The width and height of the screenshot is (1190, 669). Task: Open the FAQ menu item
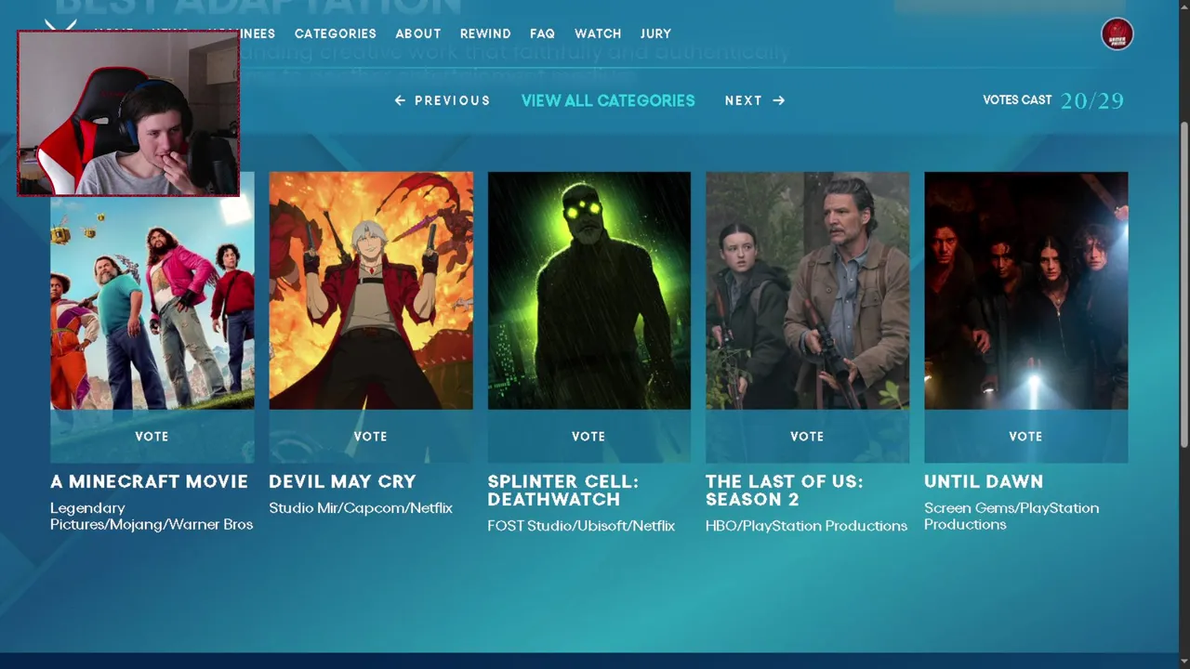[x=542, y=33]
